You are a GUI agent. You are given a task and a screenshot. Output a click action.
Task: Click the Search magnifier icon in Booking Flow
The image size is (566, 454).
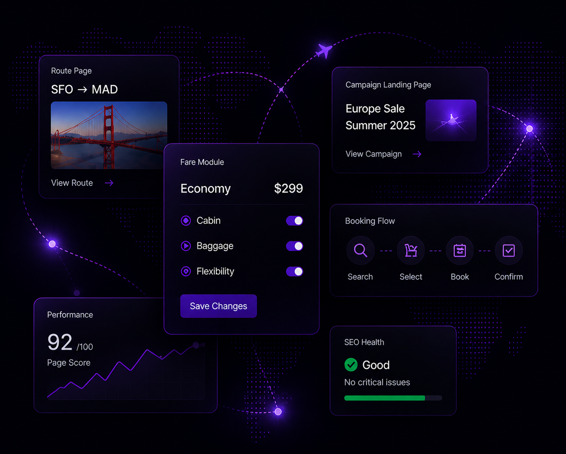click(360, 250)
